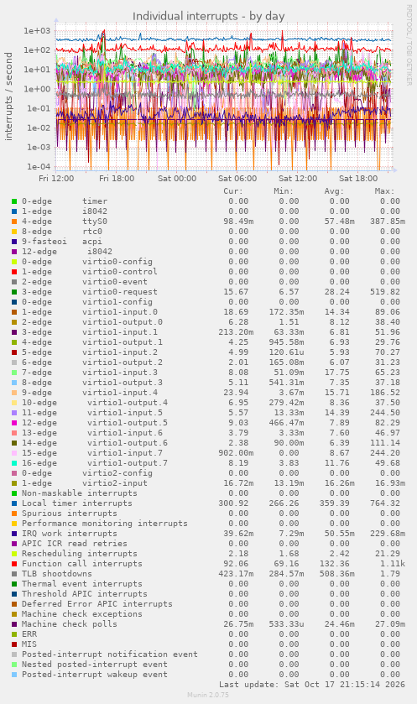417x704 pixels.
Task: Click the virtio1-input.4 legend label
Action: click(x=120, y=393)
